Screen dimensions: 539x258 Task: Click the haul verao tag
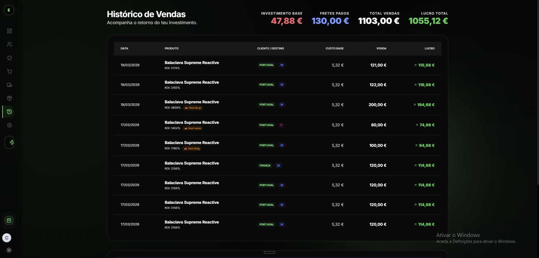pos(193,128)
